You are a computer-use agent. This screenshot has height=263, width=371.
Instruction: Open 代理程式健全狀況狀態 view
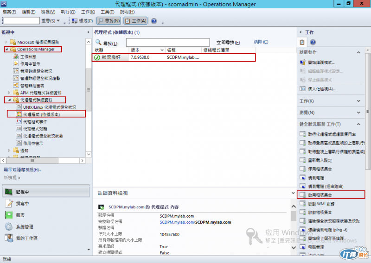click(x=43, y=136)
